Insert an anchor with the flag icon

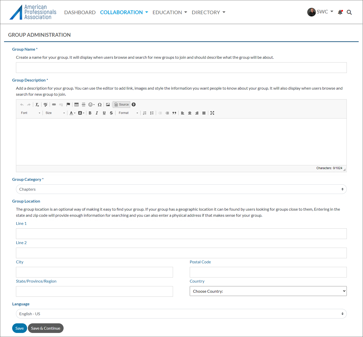[x=68, y=105]
